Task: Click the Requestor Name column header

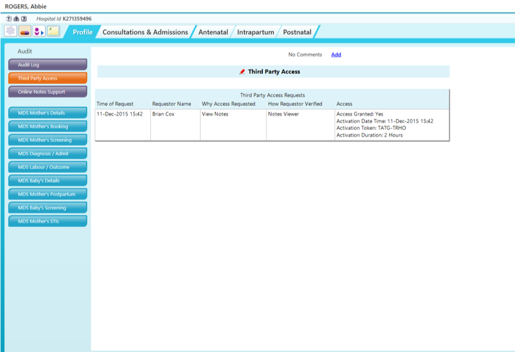Action: (171, 104)
